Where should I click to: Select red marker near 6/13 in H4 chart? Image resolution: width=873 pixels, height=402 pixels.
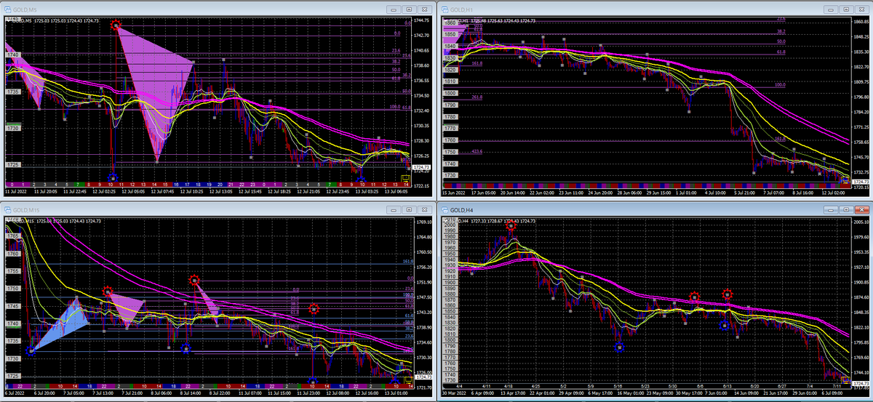click(x=727, y=294)
